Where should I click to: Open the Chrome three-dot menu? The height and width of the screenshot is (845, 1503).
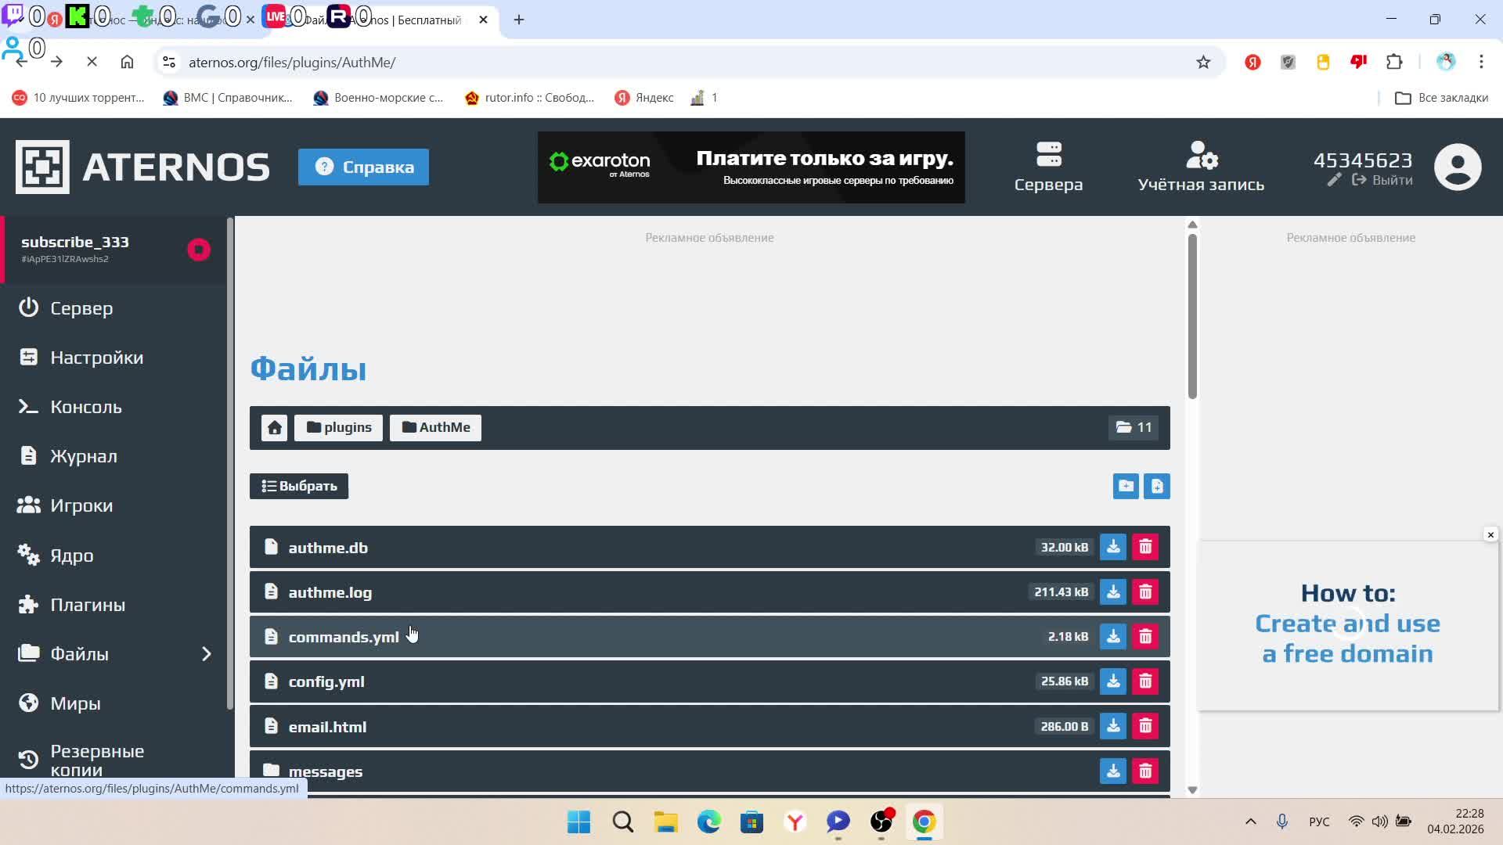[x=1481, y=62]
